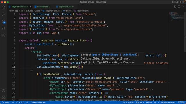Click Ln 15, Col 42 in status bar

(x=128, y=102)
